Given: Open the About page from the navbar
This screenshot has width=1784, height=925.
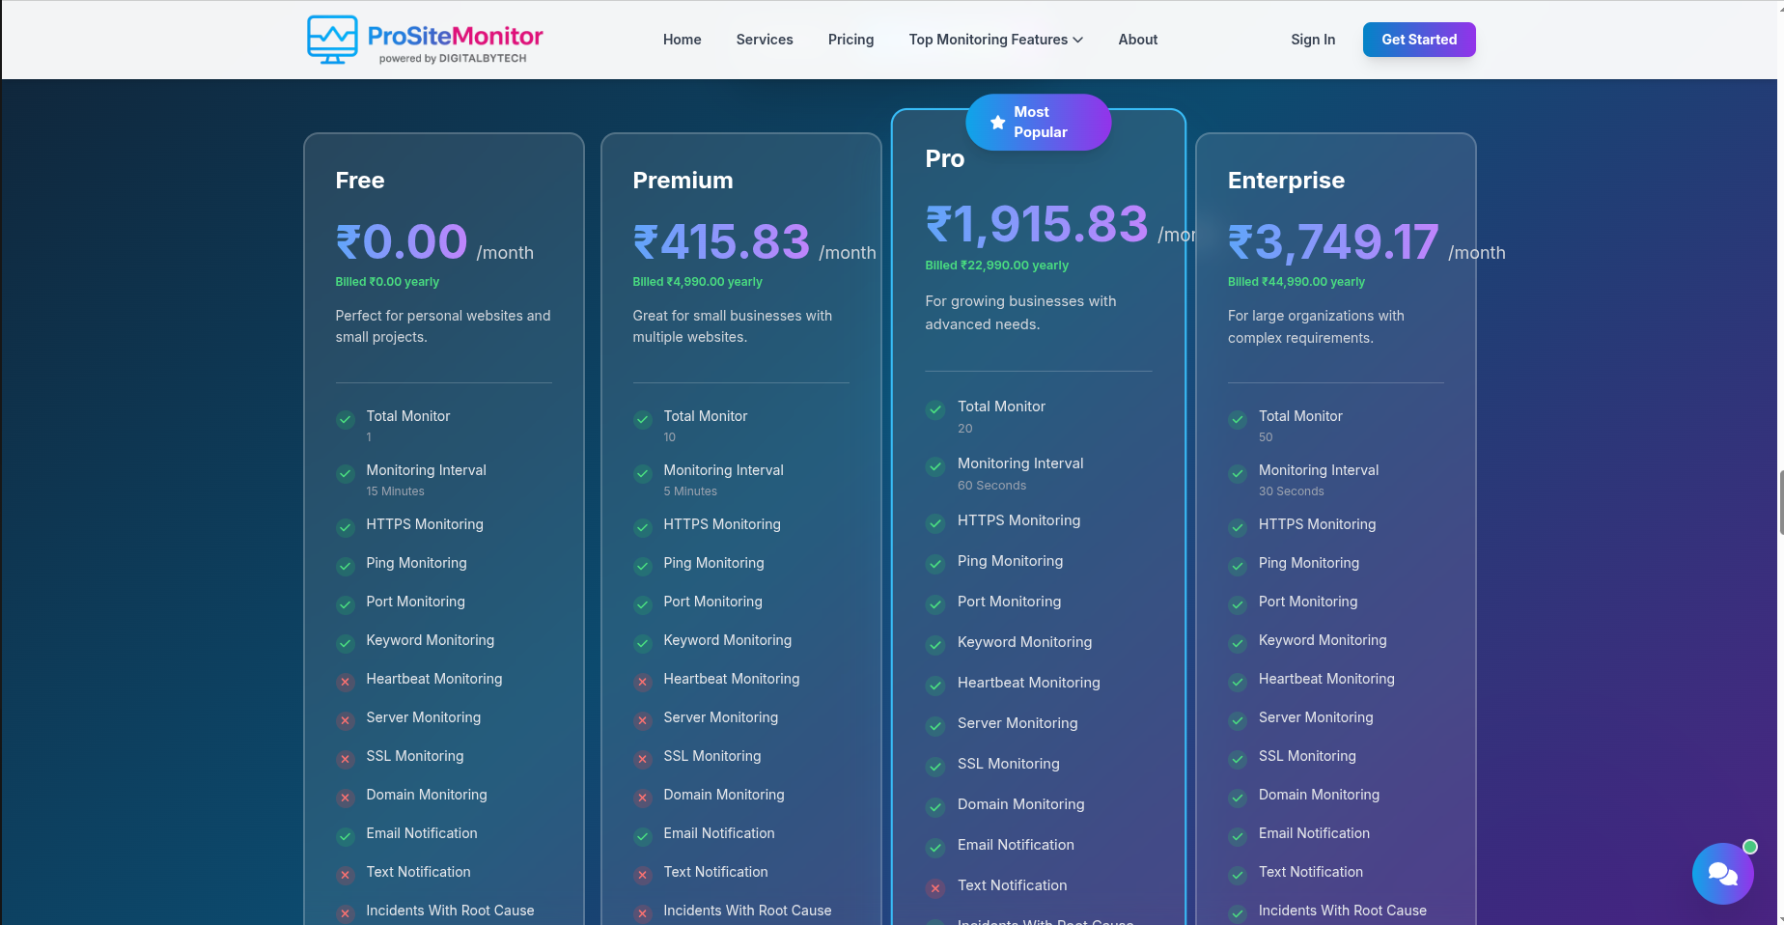Looking at the screenshot, I should point(1137,40).
